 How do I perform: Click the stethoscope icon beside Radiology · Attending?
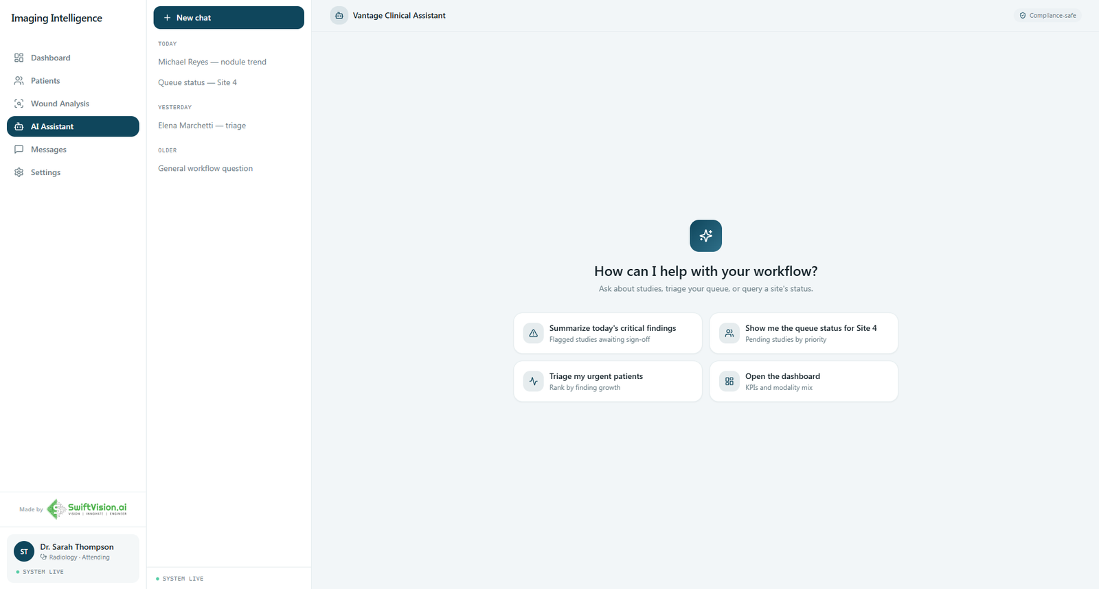[x=43, y=557]
